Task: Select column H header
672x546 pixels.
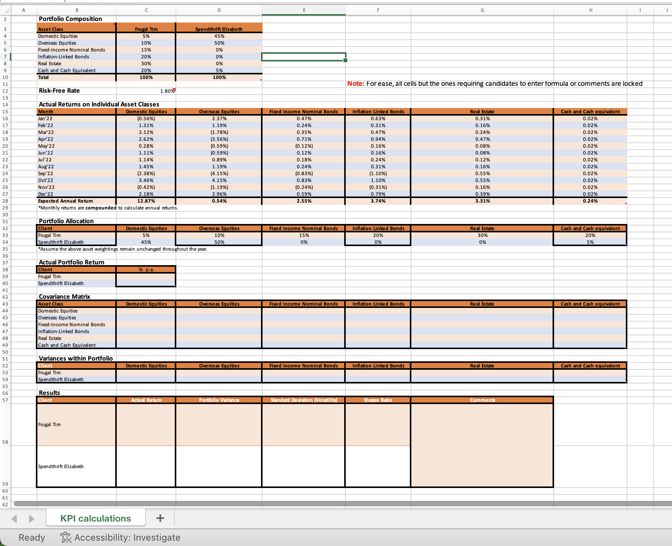Action: [x=590, y=10]
